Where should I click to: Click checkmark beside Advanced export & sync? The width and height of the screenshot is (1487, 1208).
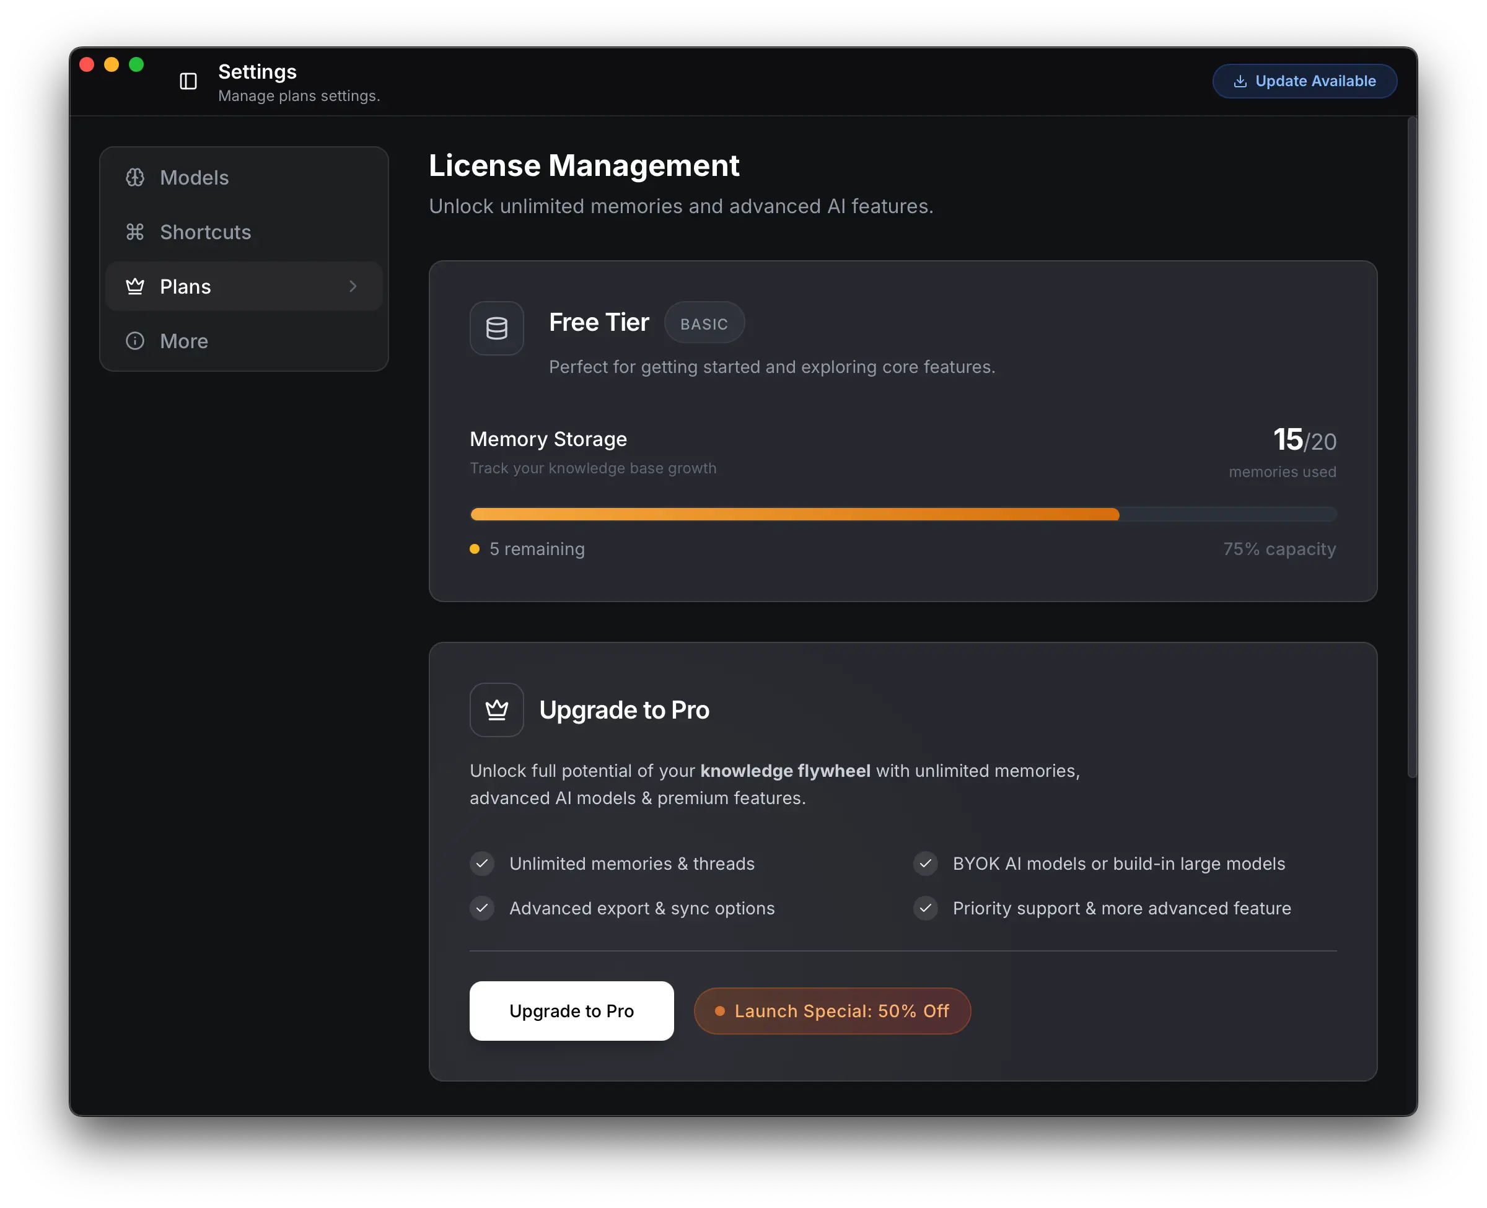[481, 908]
